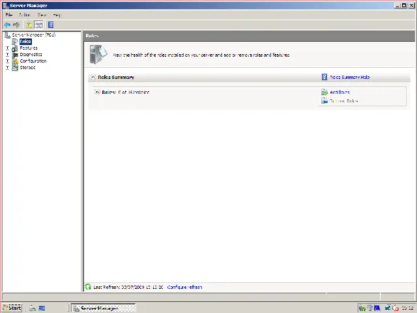417x313 pixels.
Task: Click the gray Forward arrow in toolbar
Action: (16, 25)
